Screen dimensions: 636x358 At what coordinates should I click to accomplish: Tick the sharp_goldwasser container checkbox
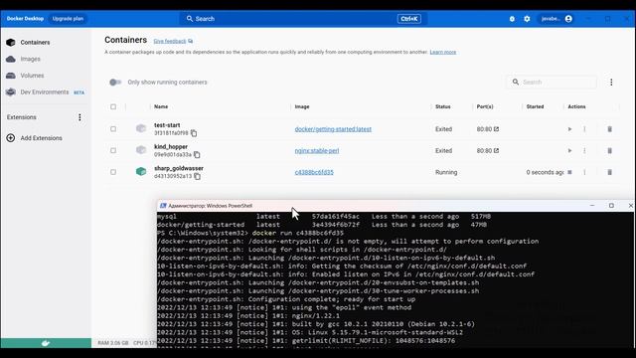click(113, 172)
